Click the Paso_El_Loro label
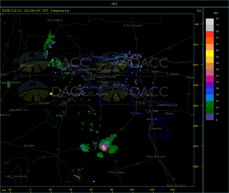Viewport: 229px width, 193px height. (x=176, y=185)
